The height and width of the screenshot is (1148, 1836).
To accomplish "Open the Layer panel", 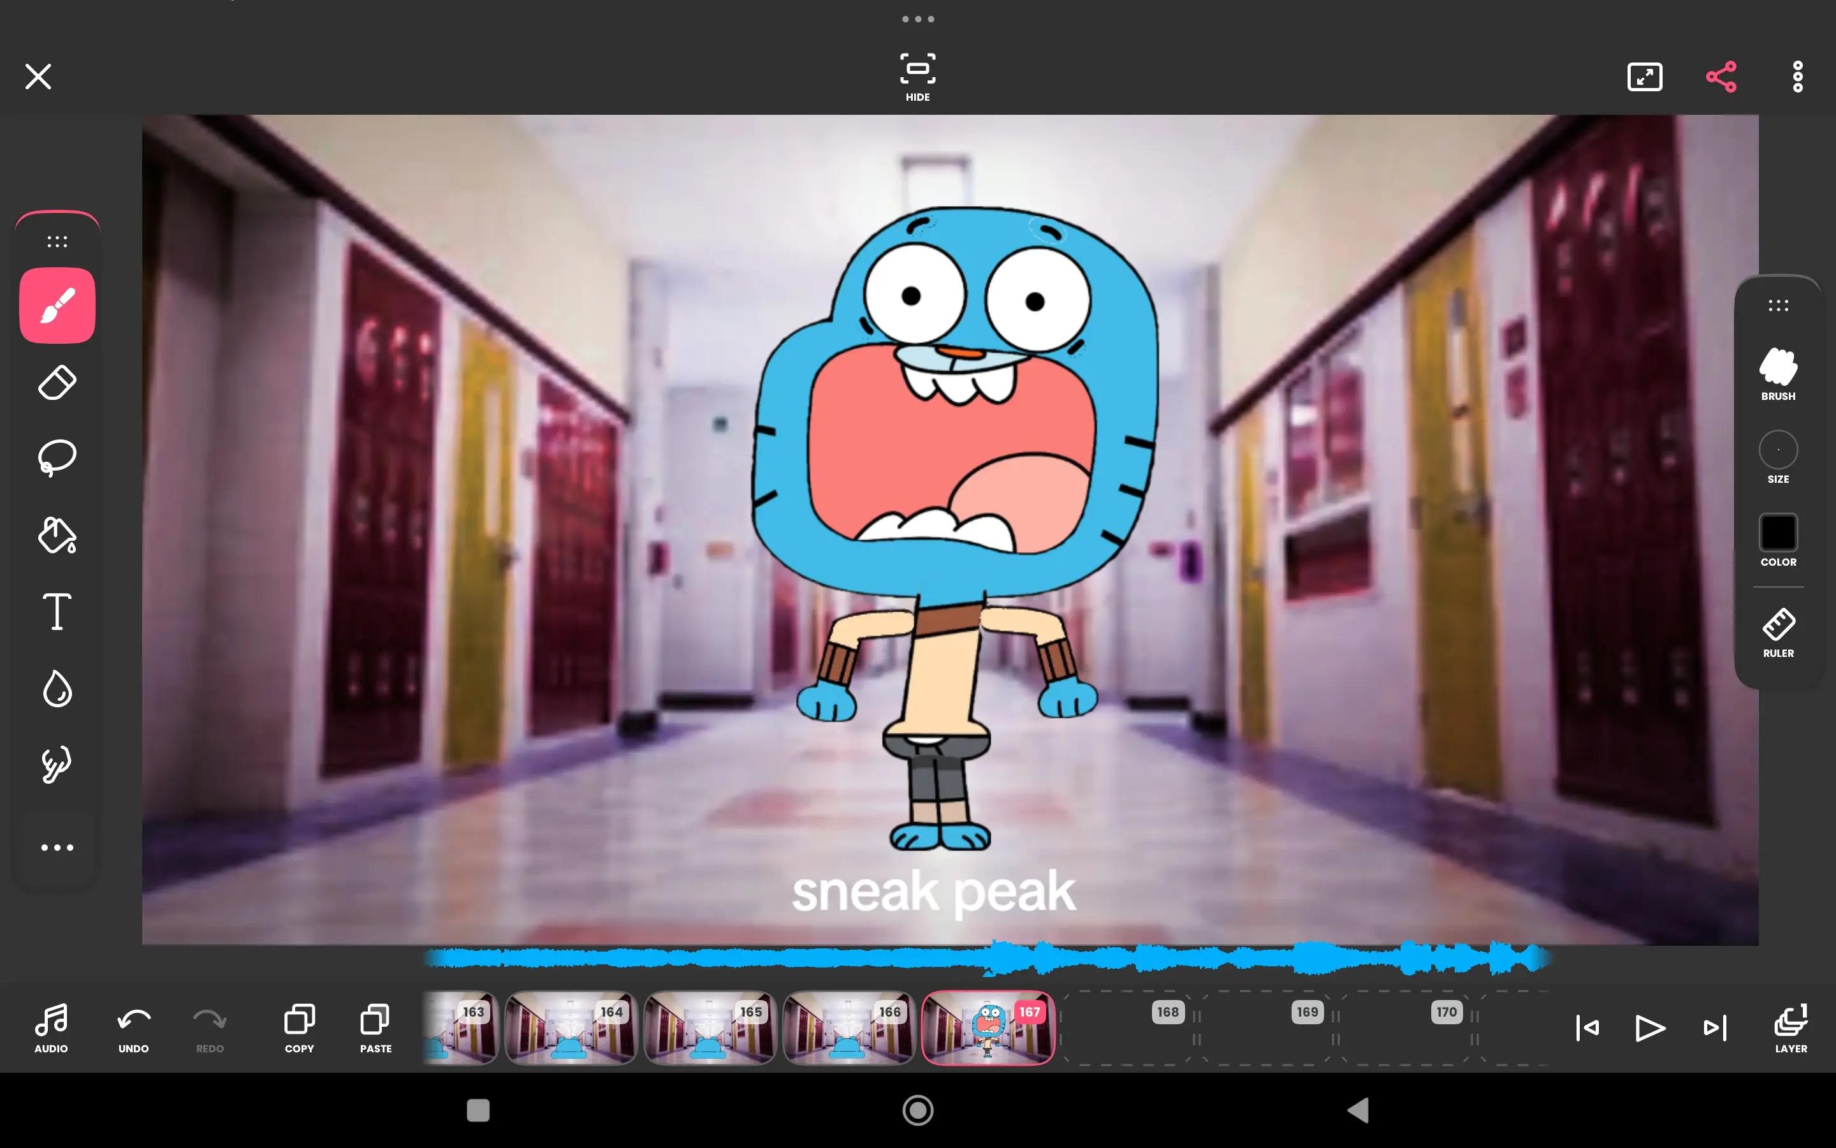I will 1791,1028.
